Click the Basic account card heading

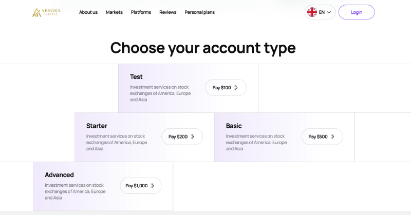234,126
